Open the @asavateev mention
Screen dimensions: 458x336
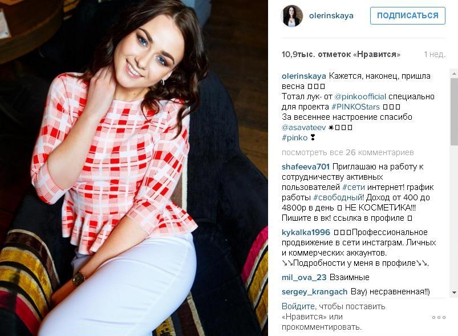[303, 127]
